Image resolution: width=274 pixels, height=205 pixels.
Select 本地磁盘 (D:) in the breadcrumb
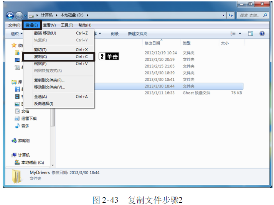72,15
